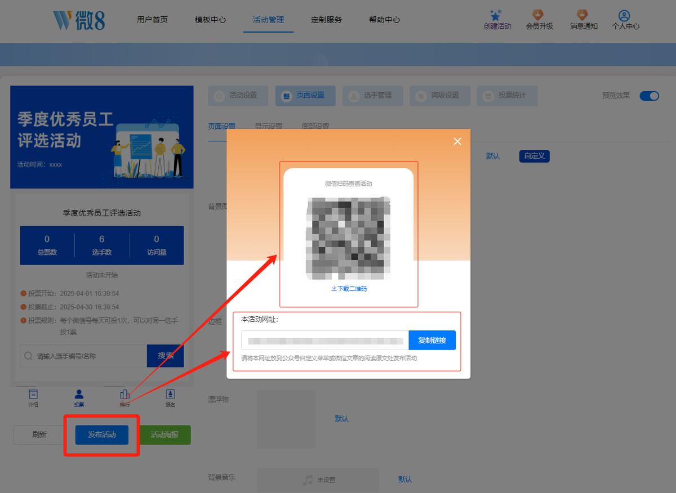Viewport: 676px width, 493px height.
Task: Close the QR code dialog
Action: (457, 141)
